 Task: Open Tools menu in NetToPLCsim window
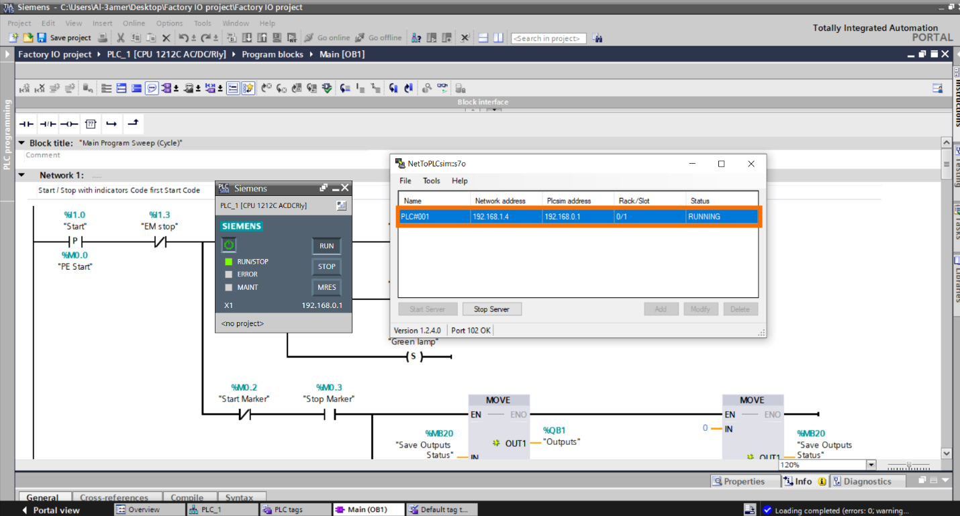coord(432,181)
